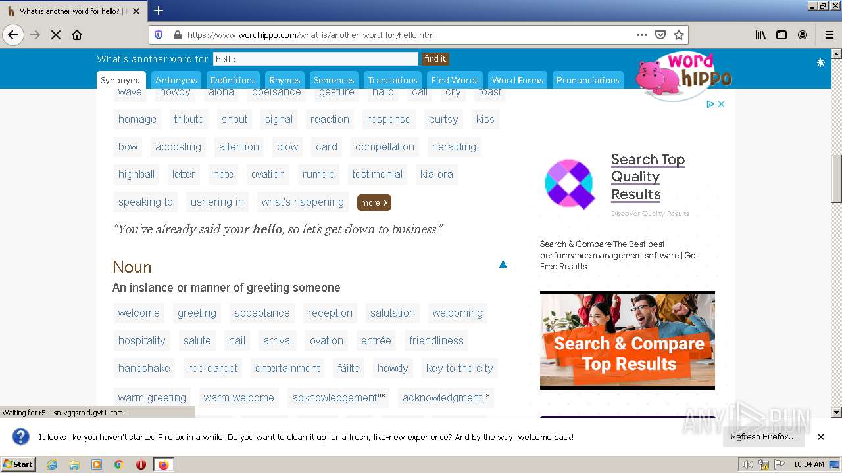Screen dimensions: 842x473
Task: Open 'Search Top Quality Results' ad link
Action: (648, 177)
